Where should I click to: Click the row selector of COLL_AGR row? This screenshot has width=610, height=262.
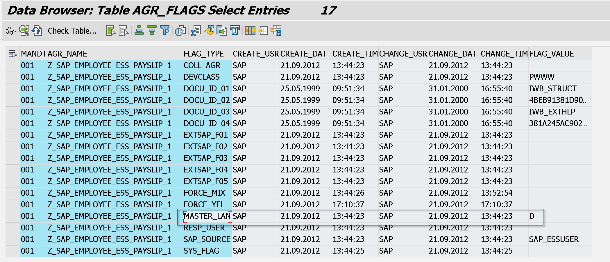(12, 65)
